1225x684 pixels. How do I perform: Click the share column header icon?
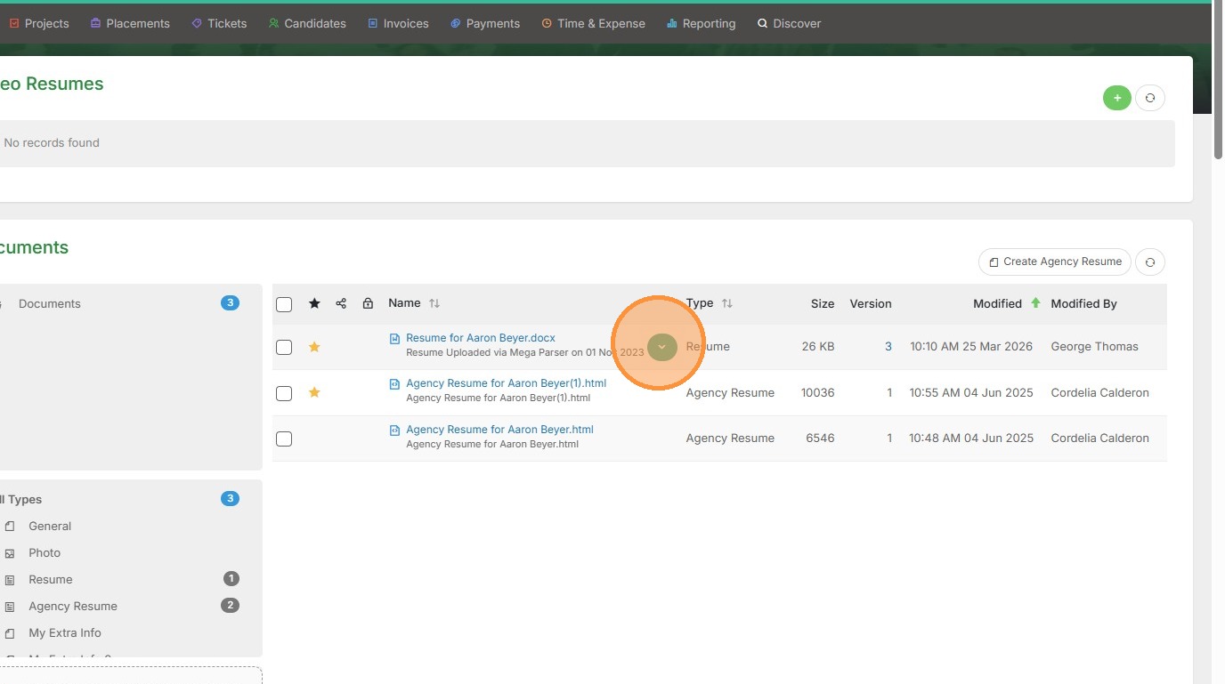341,303
